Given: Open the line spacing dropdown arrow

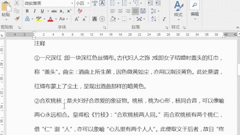Looking at the screenshot, I should (x=158, y=11).
